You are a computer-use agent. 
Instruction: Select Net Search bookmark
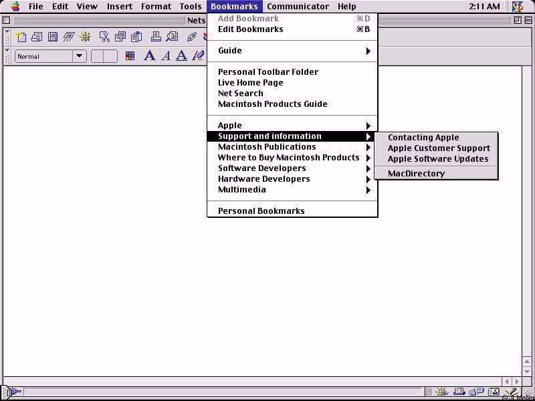tap(292, 94)
